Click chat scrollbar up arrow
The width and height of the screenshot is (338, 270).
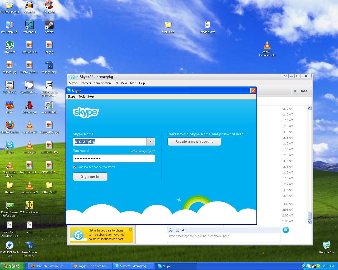coord(309,108)
